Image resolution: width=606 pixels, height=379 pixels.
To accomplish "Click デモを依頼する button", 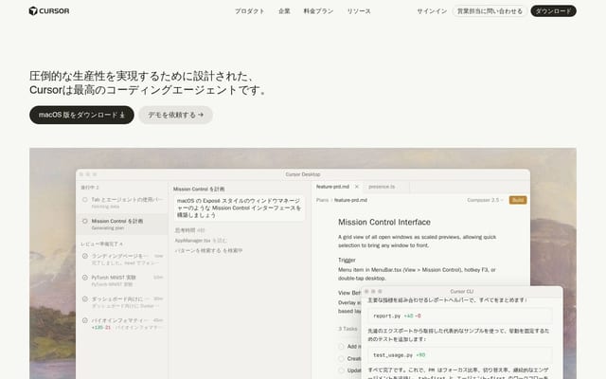I will click(x=175, y=115).
